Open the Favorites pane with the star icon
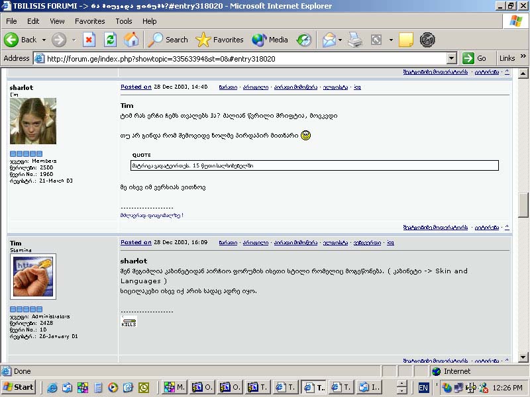Screen dimensions: 530x397 [220, 40]
